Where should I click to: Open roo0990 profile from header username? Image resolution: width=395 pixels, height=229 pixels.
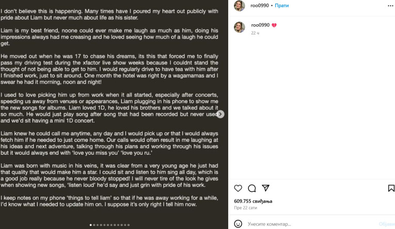click(260, 6)
